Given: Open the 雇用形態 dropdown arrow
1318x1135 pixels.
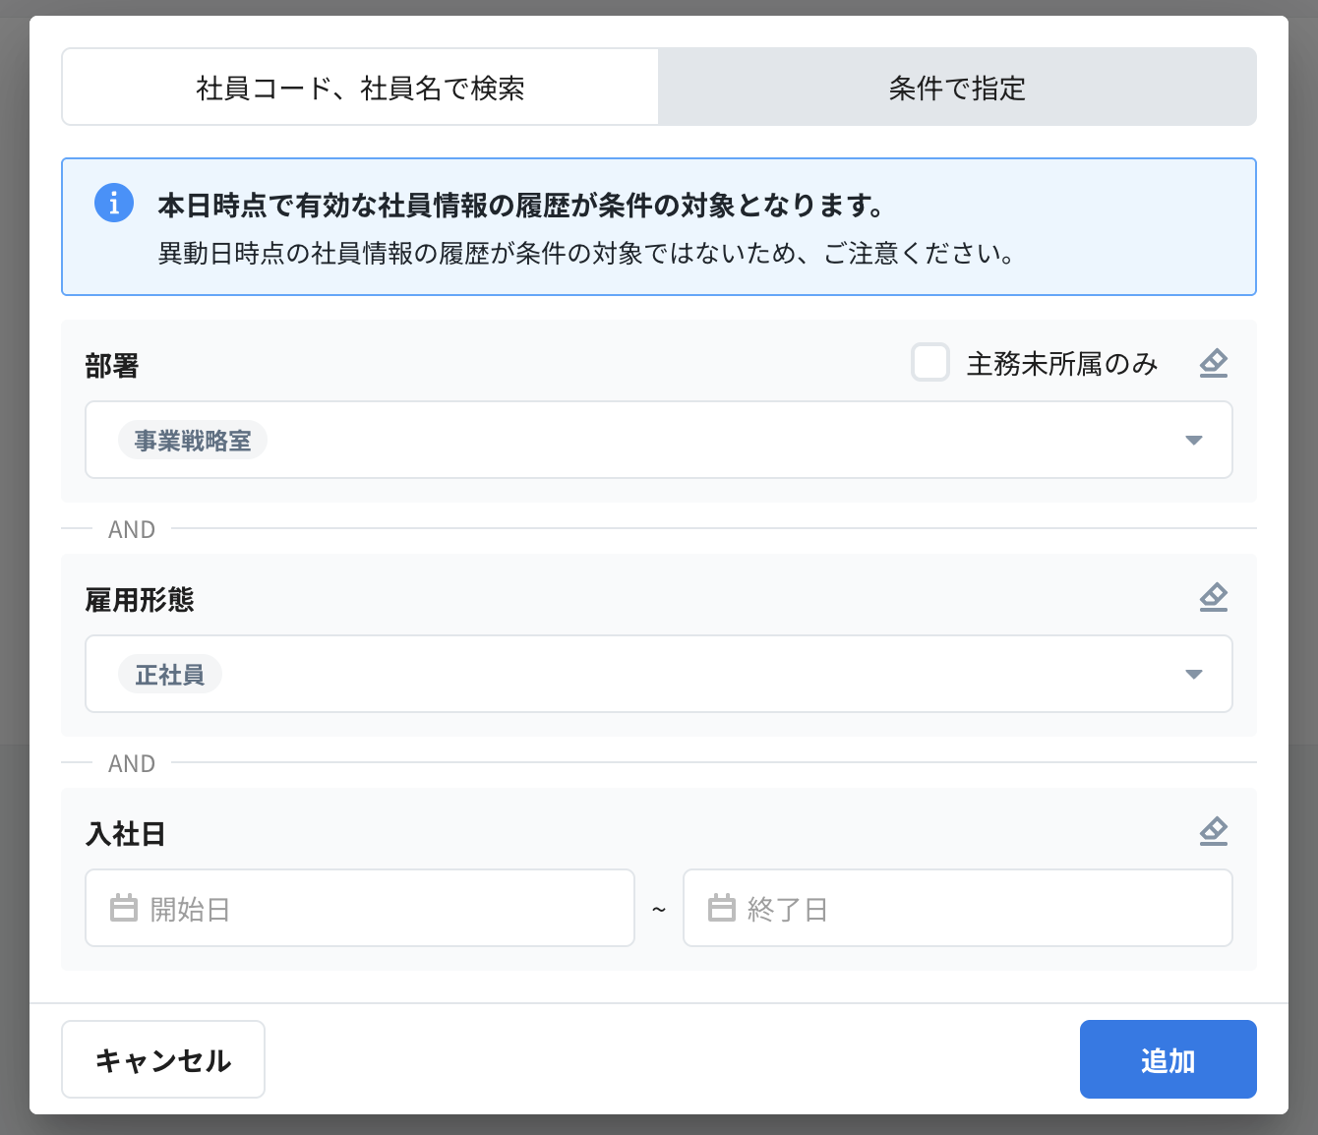Looking at the screenshot, I should pos(1193,675).
